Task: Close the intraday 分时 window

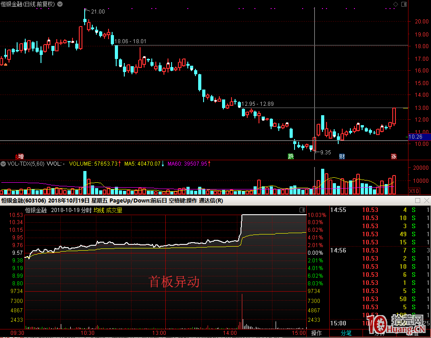Action: click(426, 201)
